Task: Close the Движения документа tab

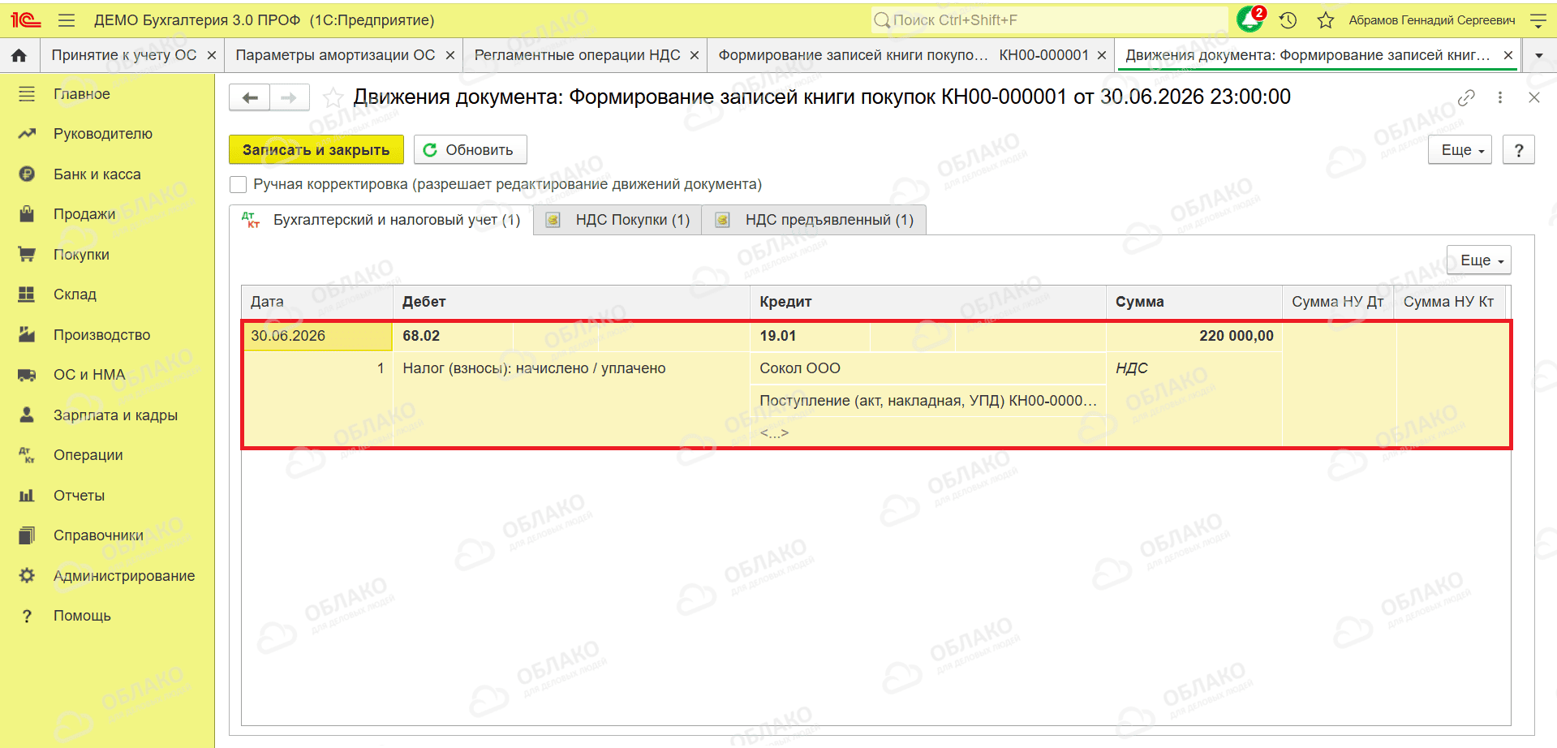Action: point(1508,55)
